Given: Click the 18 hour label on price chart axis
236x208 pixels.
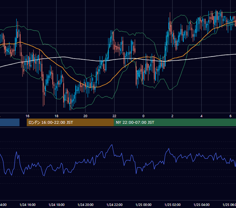Looking at the screenshot, I should (x=57, y=116).
